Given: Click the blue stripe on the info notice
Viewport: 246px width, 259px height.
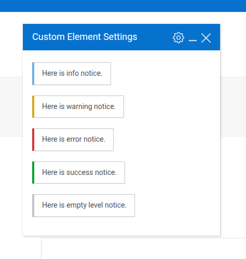Looking at the screenshot, I should (33, 74).
